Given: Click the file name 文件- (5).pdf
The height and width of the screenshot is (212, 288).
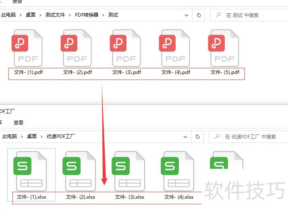Looking at the screenshot, I should point(225,72).
